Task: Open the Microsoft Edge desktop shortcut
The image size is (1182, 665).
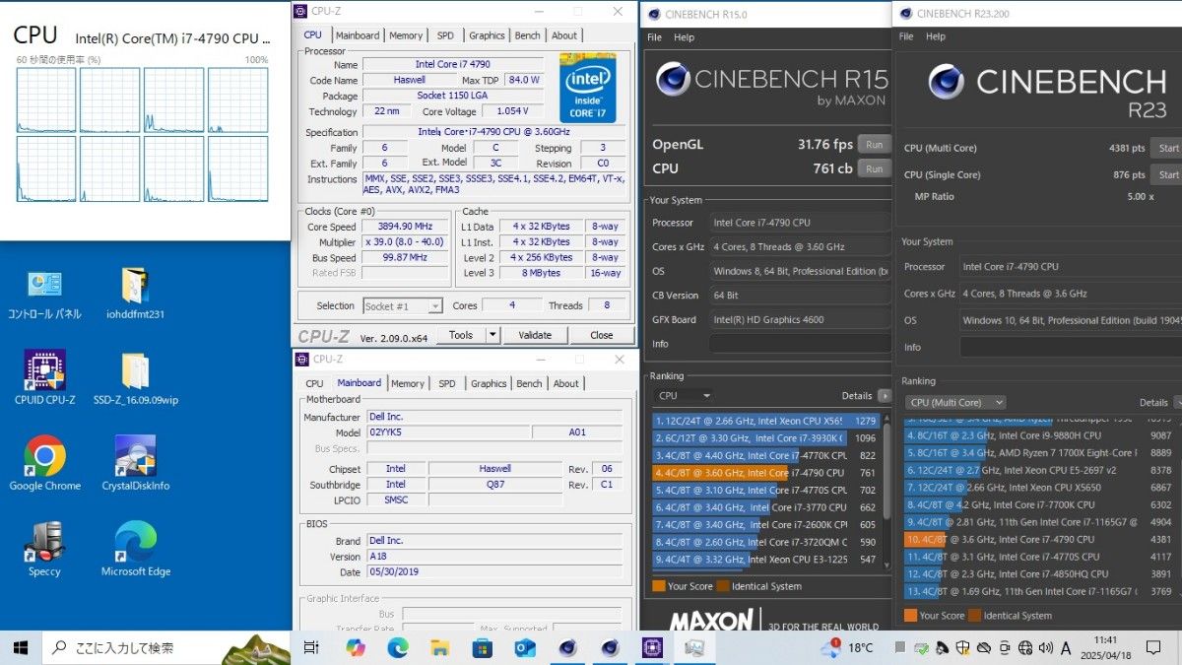Action: [135, 550]
